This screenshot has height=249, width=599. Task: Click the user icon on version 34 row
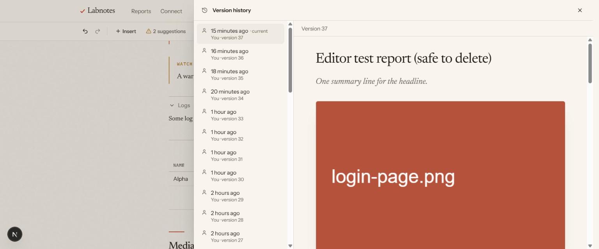(x=204, y=91)
